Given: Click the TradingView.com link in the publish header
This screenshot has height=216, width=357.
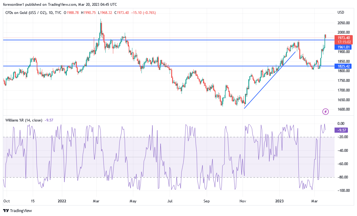Looking at the screenshot, I should click(x=62, y=4).
